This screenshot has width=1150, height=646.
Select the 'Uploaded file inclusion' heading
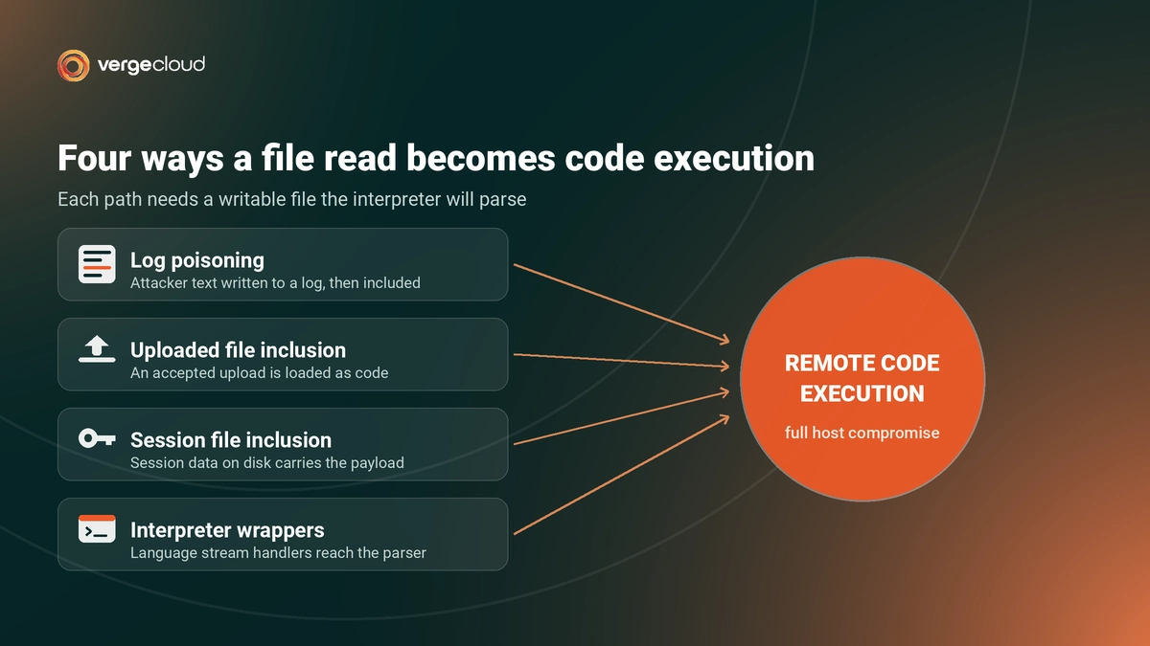(238, 350)
